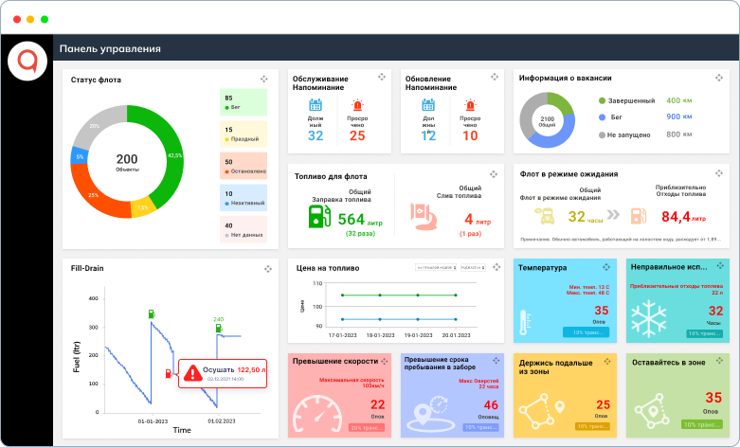Click the move icon on Статус флота card
Screen dimensions: 740x447
click(x=263, y=80)
